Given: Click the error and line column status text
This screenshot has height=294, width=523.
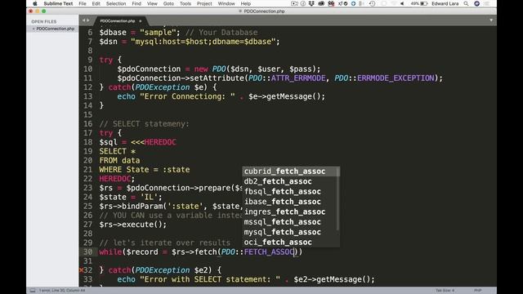Looking at the screenshot, I should [62, 291].
